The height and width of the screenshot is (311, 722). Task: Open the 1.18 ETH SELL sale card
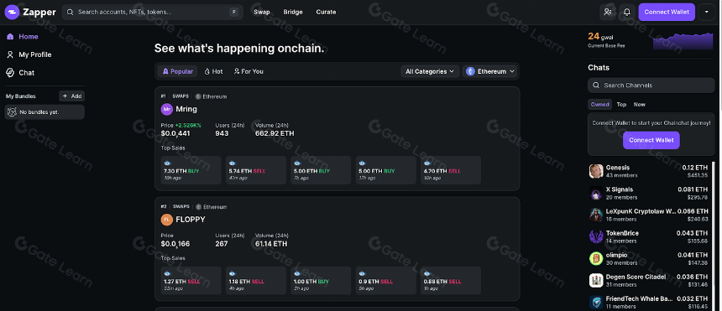coord(256,281)
